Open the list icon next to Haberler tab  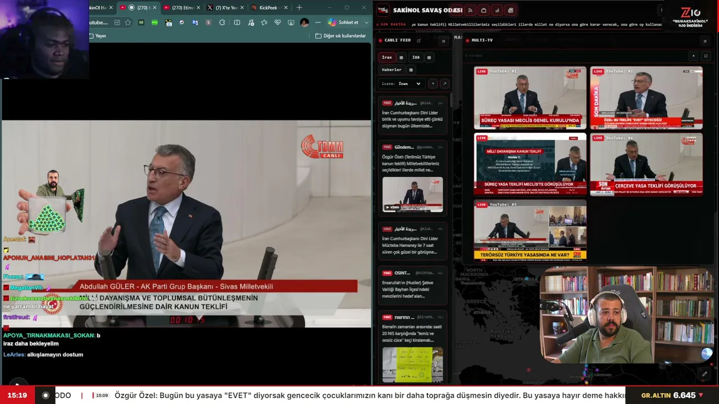pos(411,70)
